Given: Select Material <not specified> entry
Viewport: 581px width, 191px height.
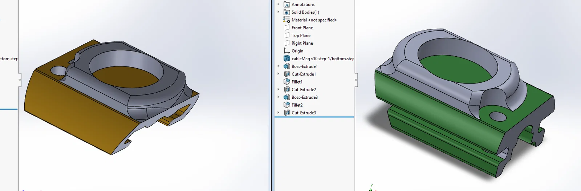Looking at the screenshot, I should tap(314, 20).
